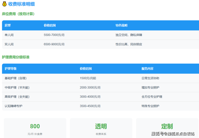This screenshot has width=199, height=138.
Task: Select the 单人间 row label
Action: tap(9, 35)
